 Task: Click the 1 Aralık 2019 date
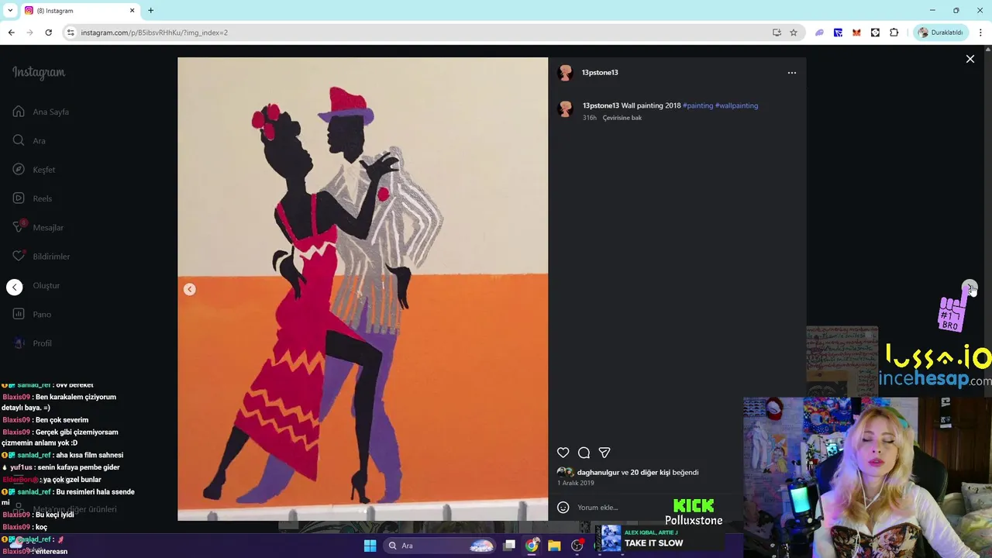576,483
